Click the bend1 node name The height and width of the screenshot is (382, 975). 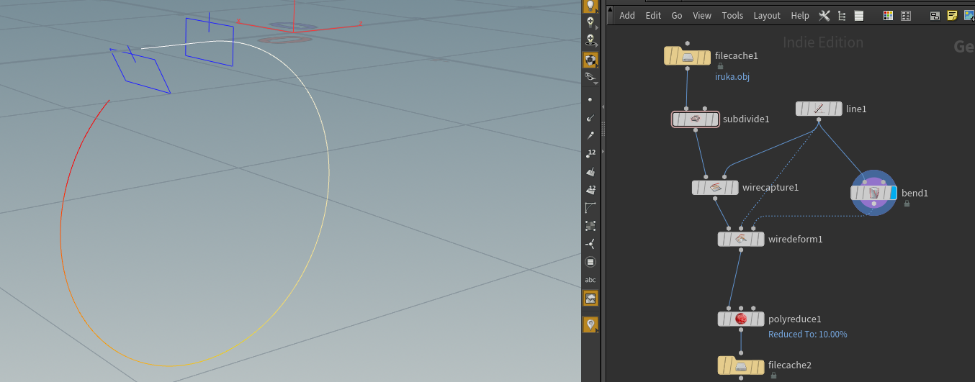click(x=915, y=193)
